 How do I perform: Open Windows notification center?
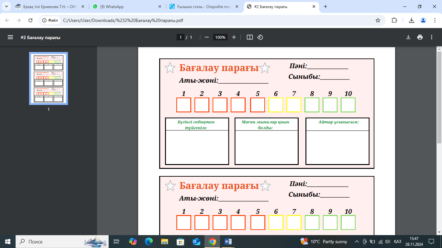click(x=431, y=242)
